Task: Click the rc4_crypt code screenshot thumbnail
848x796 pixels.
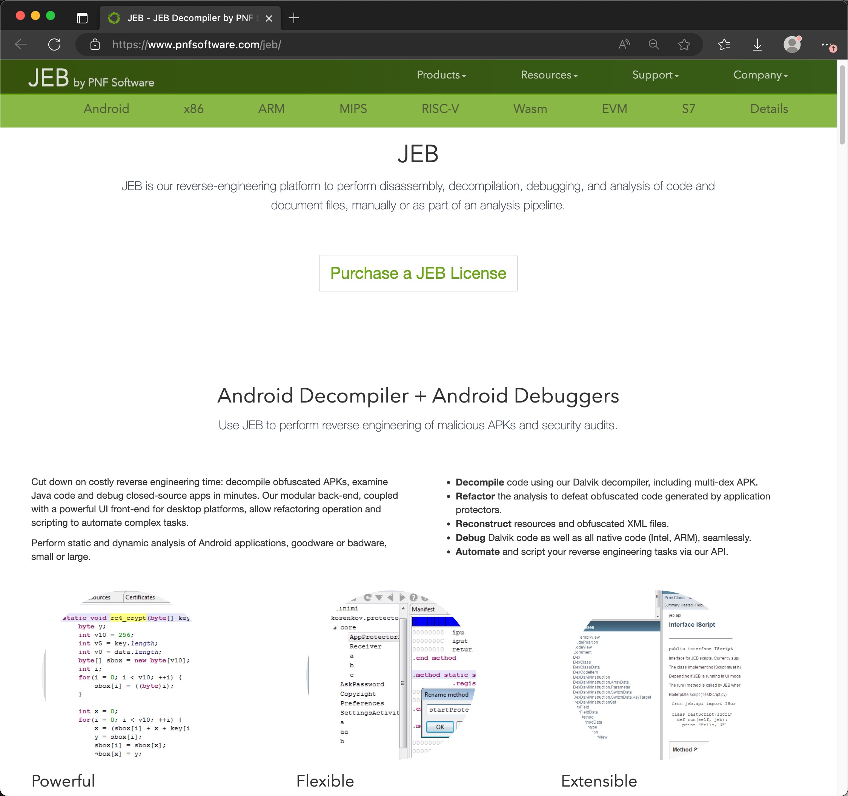Action: click(x=126, y=675)
